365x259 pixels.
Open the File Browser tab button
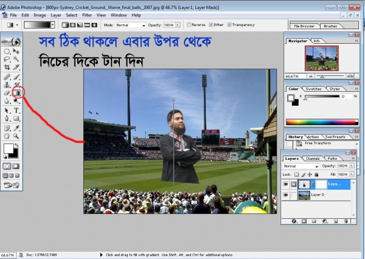pyautogui.click(x=304, y=27)
